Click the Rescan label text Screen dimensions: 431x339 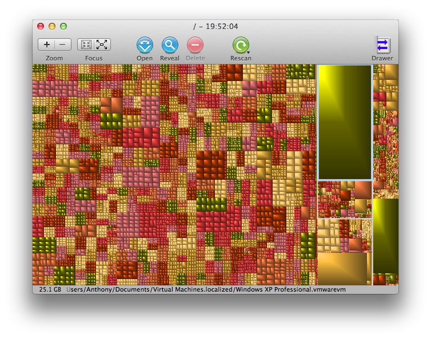[x=241, y=58]
